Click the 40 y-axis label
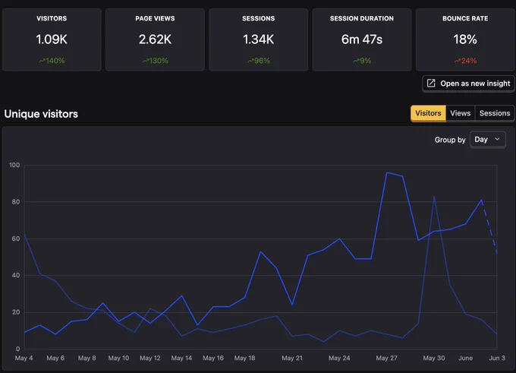The image size is (516, 373). coord(16,275)
